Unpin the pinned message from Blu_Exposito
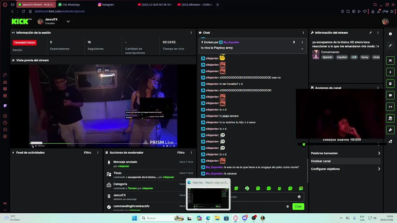The width and height of the screenshot is (397, 223). 294,42
